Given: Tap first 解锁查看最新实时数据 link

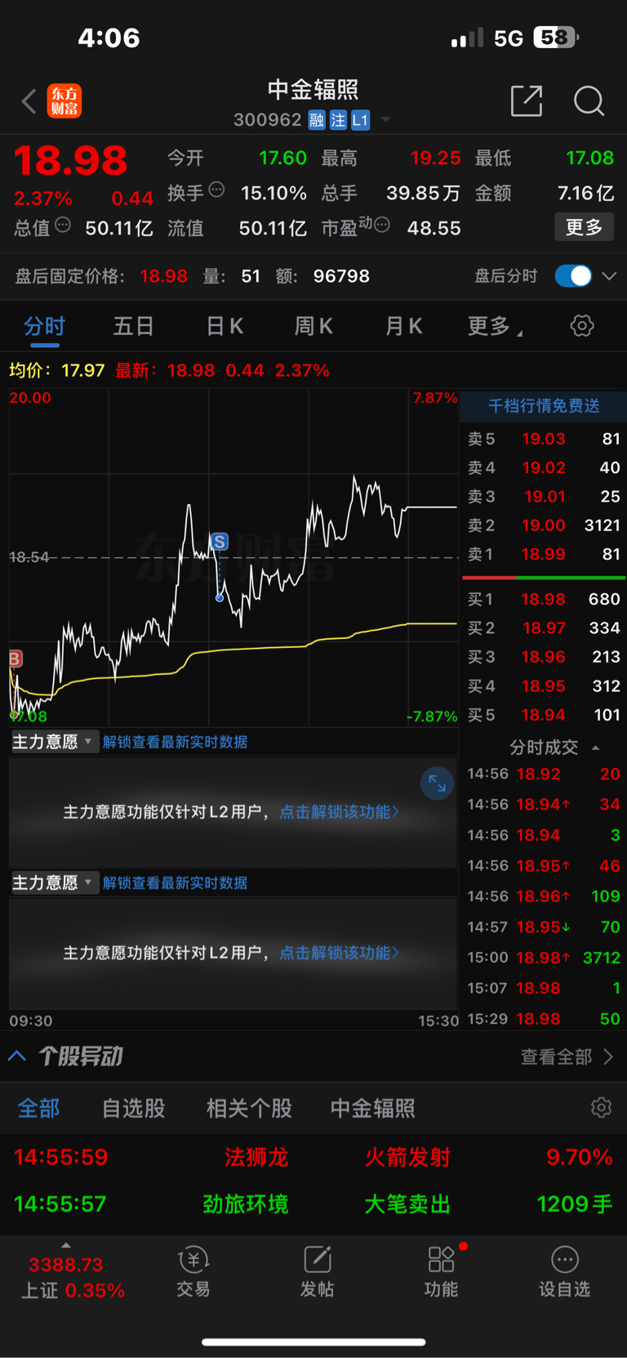Looking at the screenshot, I should pos(175,742).
